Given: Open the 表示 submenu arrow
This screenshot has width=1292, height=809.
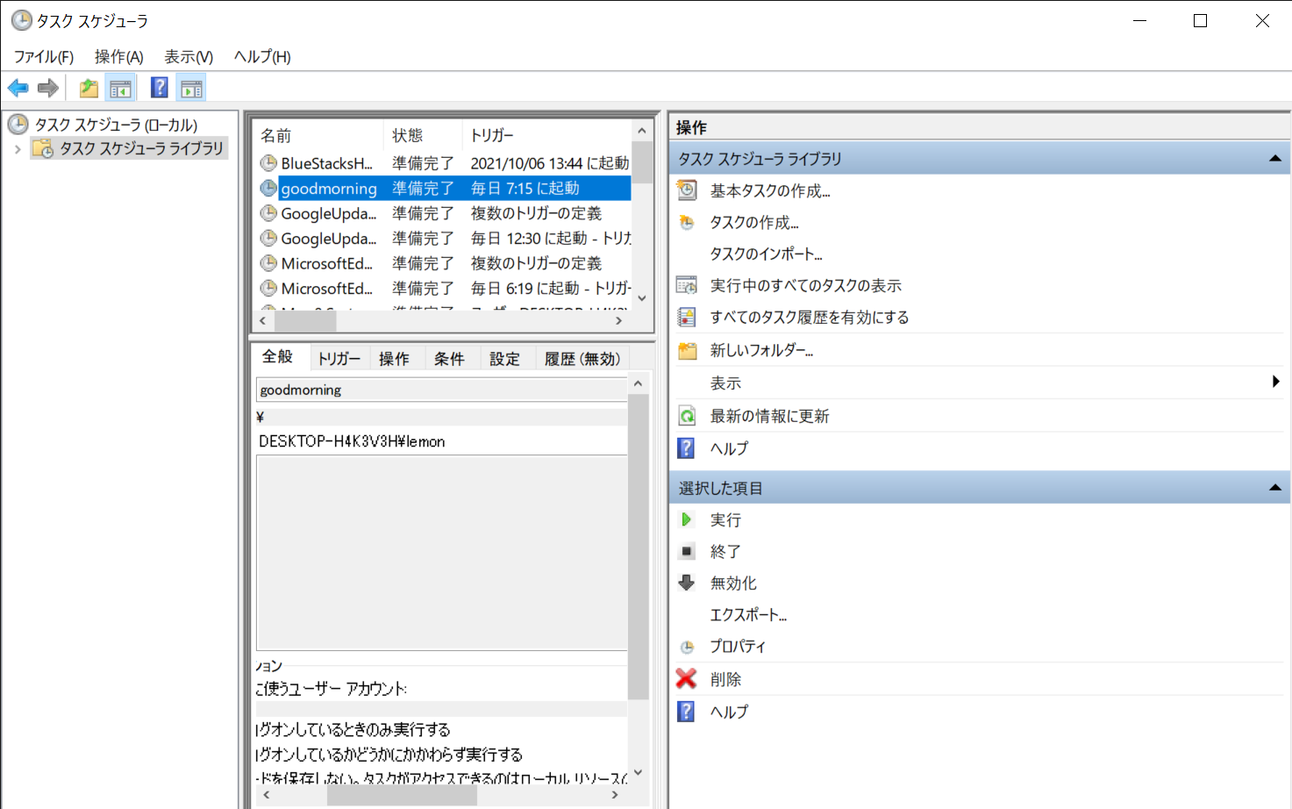Looking at the screenshot, I should pyautogui.click(x=1276, y=382).
